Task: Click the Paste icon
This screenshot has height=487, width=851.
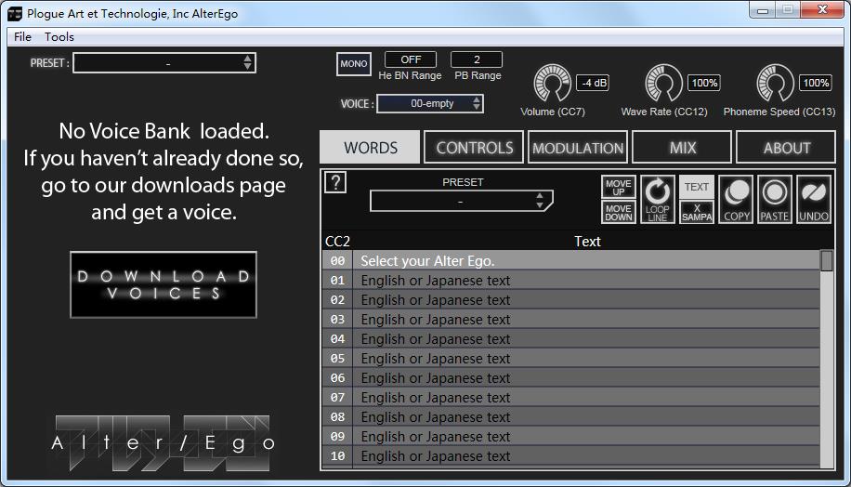Action: click(x=774, y=200)
